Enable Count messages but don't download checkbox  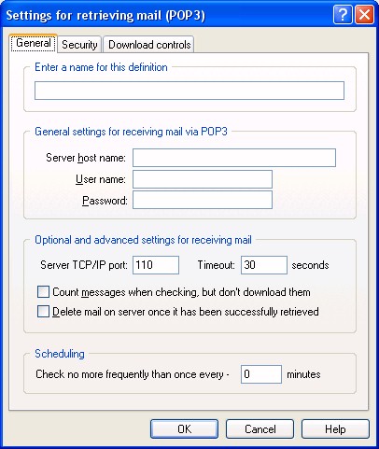click(x=43, y=292)
